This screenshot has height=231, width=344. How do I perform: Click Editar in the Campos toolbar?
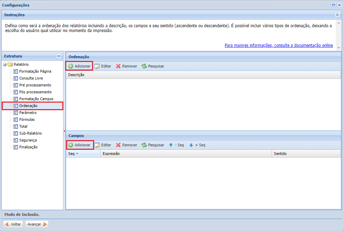(103, 145)
